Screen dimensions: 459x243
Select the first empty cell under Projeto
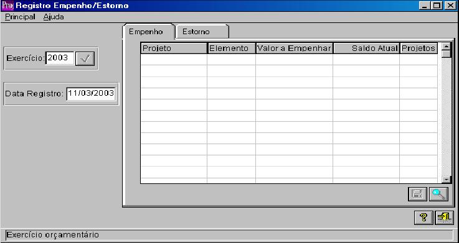tap(174, 60)
